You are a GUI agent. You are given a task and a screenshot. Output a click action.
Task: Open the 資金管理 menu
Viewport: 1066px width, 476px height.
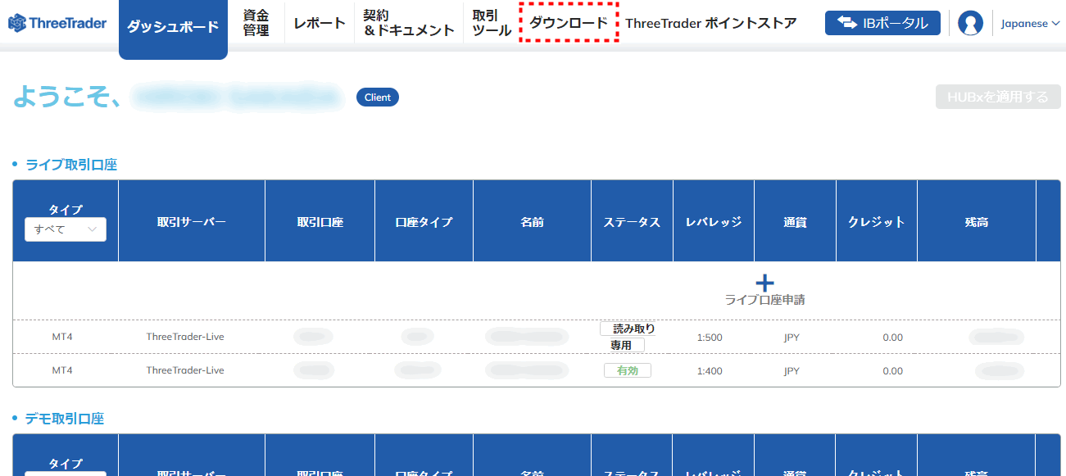[256, 23]
